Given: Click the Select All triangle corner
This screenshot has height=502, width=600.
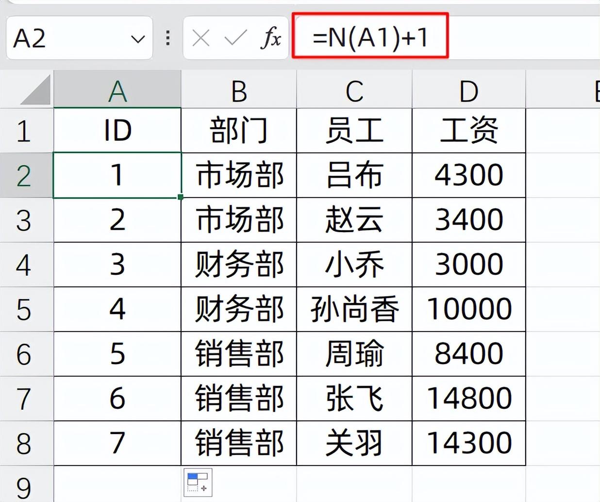Looking at the screenshot, I should pyautogui.click(x=35, y=90).
